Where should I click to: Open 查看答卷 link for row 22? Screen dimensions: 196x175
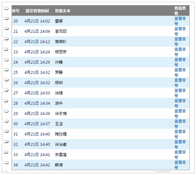pos(180,42)
